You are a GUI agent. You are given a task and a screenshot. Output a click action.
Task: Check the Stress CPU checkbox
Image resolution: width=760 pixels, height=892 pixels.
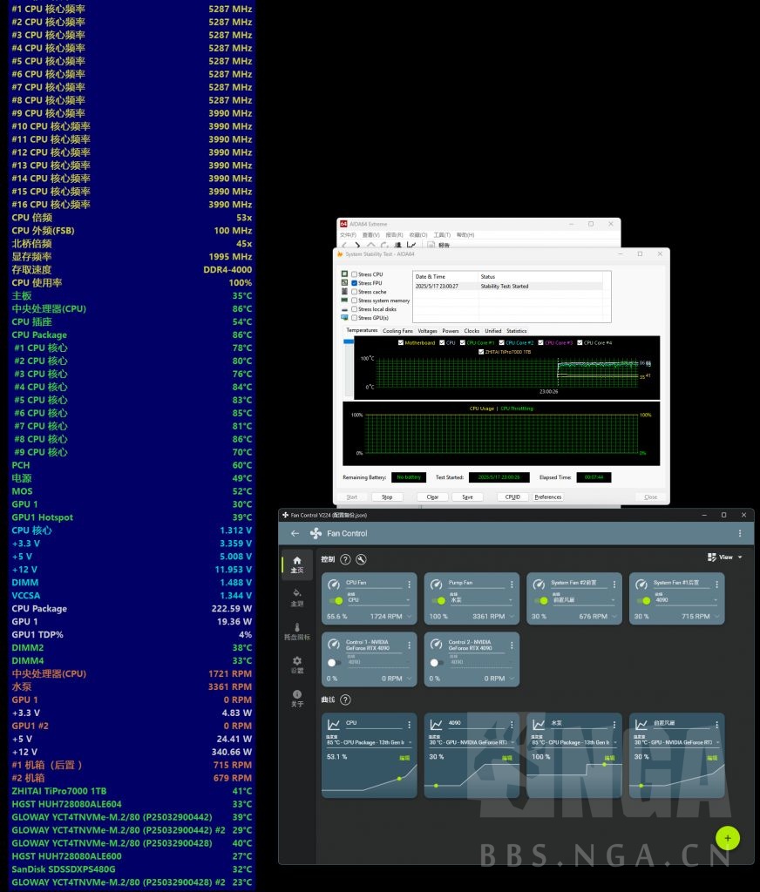tap(354, 274)
